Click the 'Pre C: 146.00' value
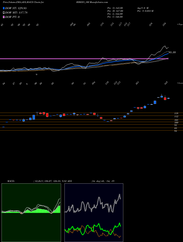Viewport: 183px width, 242px height. pyautogui.click(x=115, y=17)
